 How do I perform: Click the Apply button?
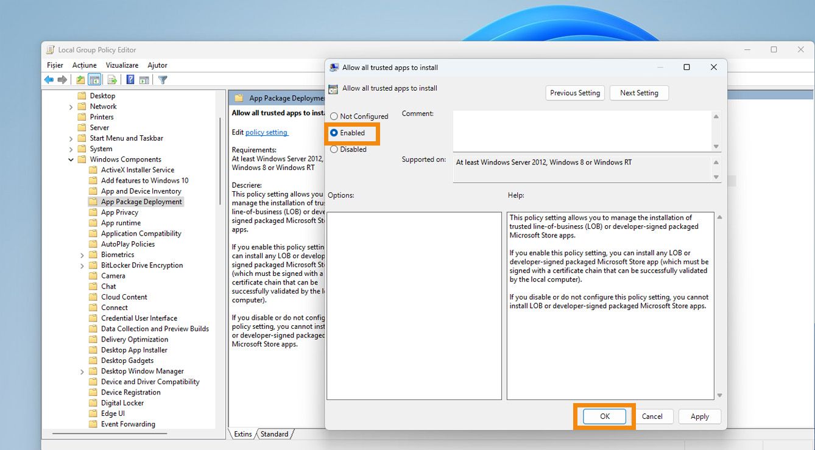coord(700,417)
